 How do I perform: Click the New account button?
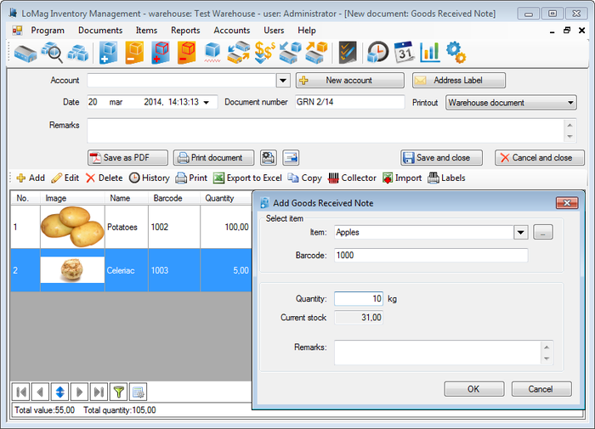tap(350, 81)
